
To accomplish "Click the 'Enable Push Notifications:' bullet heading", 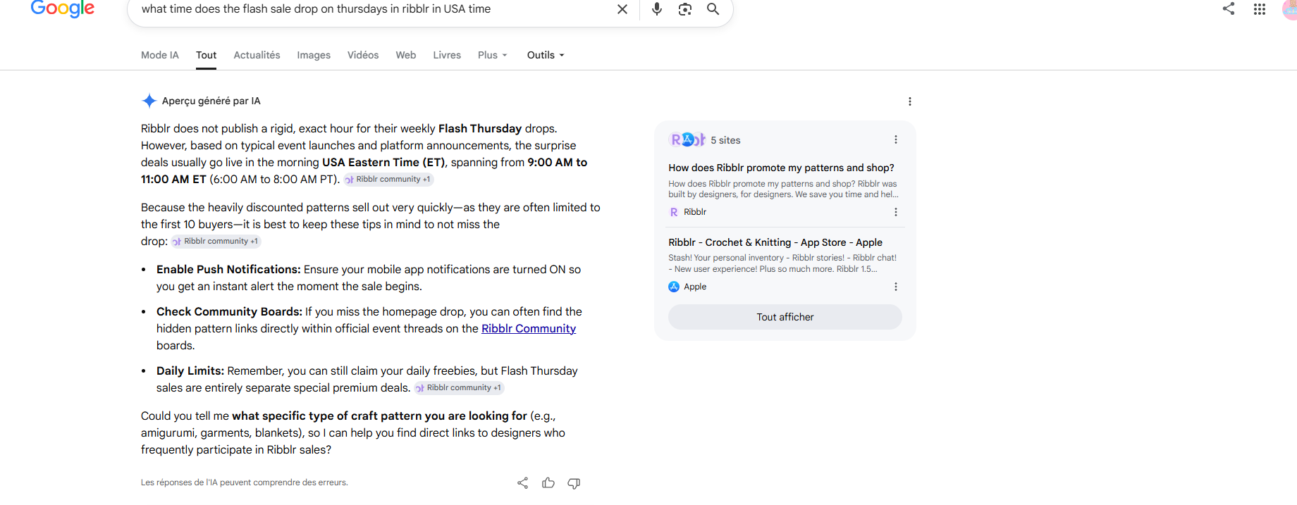I will tap(228, 269).
